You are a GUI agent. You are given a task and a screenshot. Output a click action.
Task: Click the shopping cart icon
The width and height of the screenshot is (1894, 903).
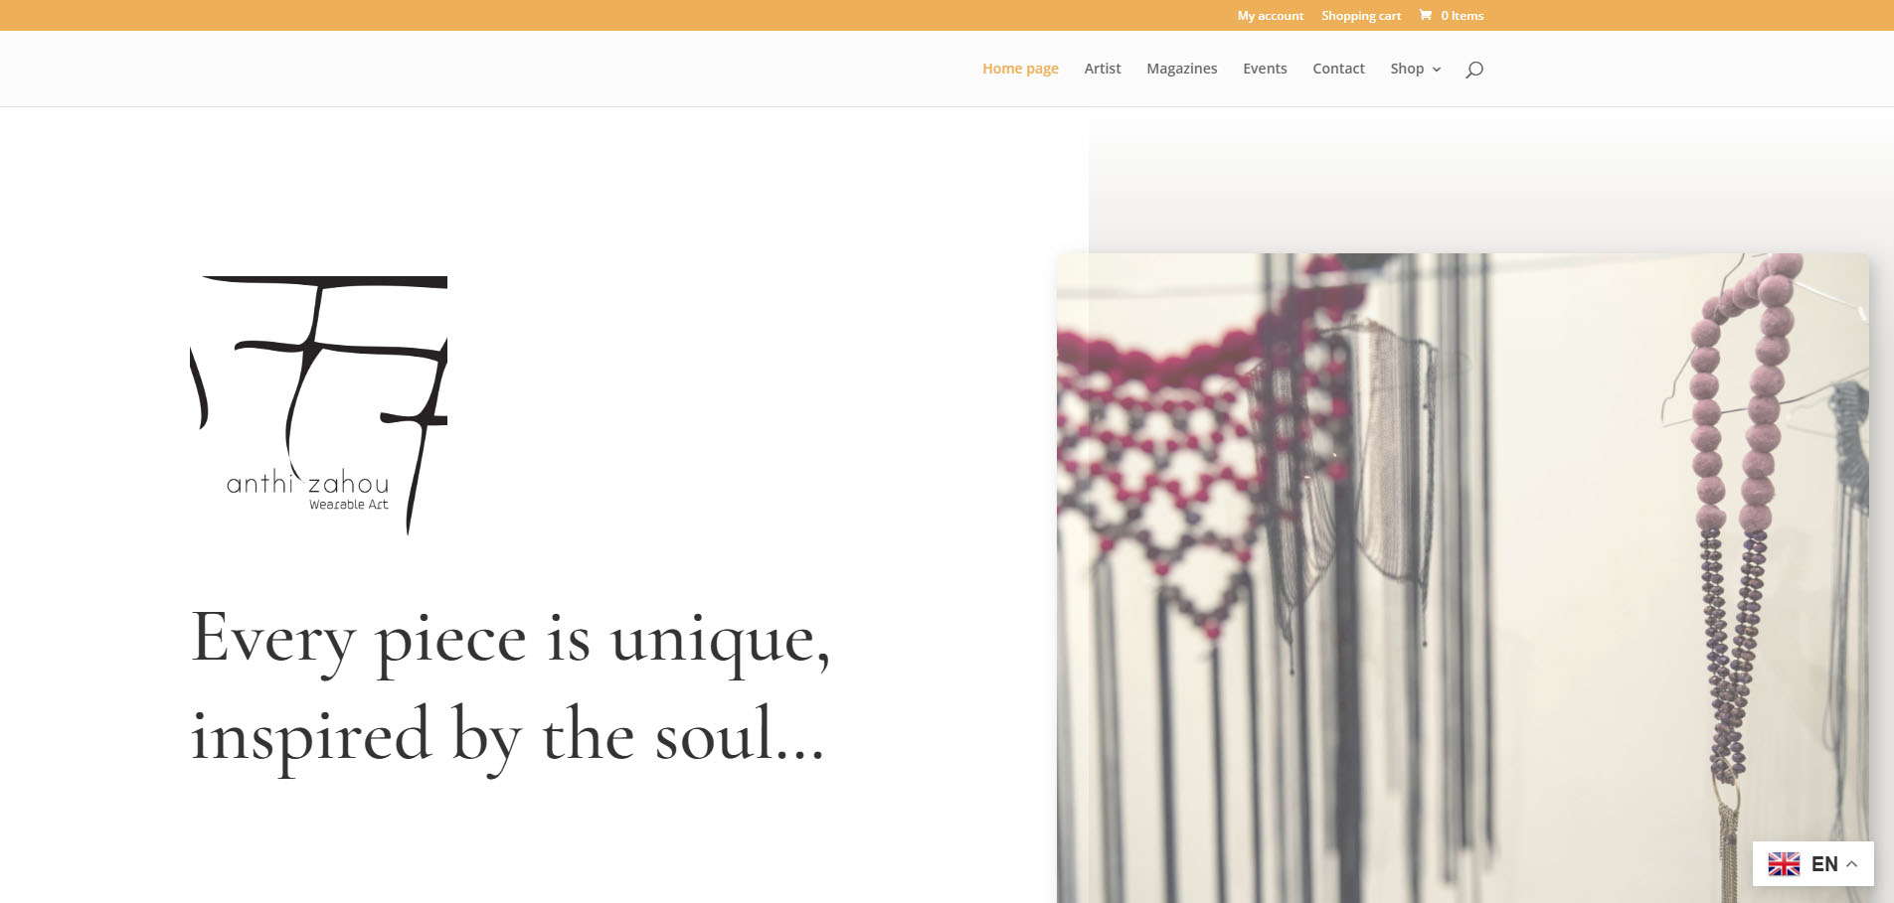tap(1426, 15)
